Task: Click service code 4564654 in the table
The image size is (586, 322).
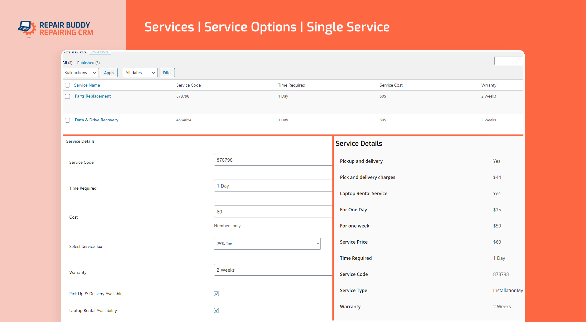Action: point(184,120)
